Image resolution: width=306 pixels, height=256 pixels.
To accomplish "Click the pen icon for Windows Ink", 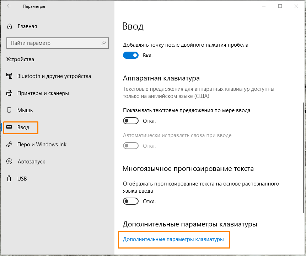I will 10,145.
